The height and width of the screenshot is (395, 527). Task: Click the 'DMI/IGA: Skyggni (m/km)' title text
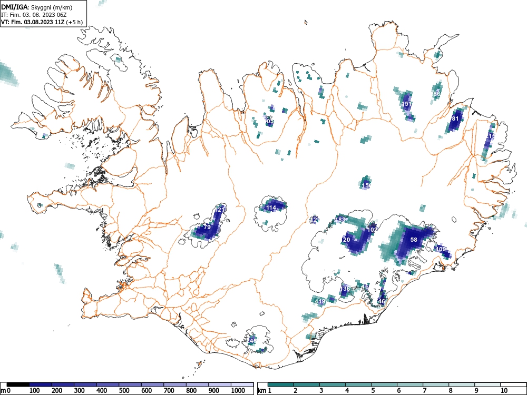pos(37,7)
